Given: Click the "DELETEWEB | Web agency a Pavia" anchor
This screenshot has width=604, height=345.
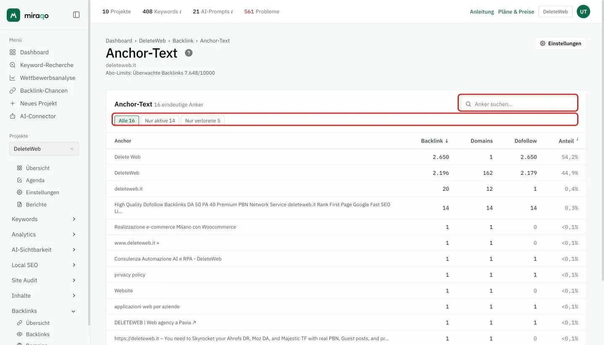Looking at the screenshot, I should 155,323.
